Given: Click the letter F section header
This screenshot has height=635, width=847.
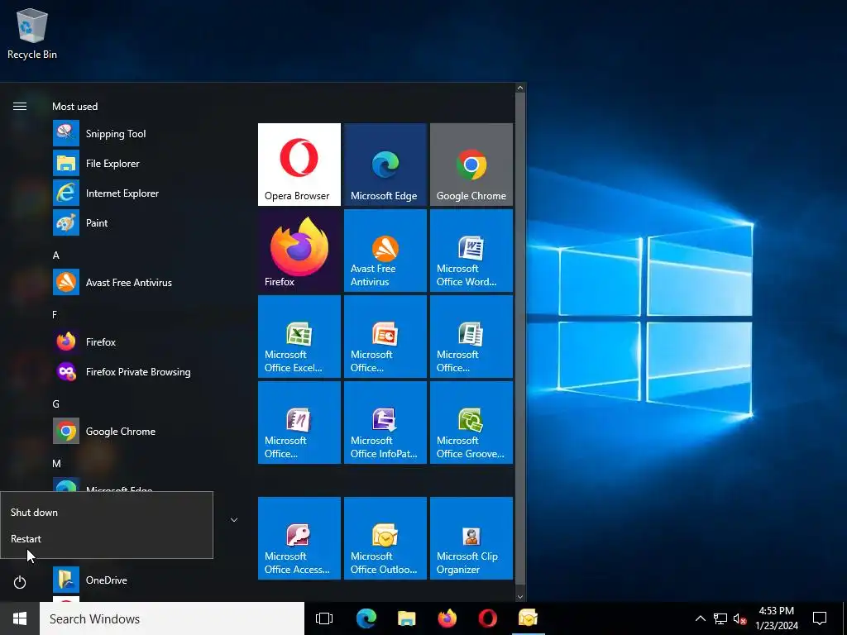Looking at the screenshot, I should 55,315.
